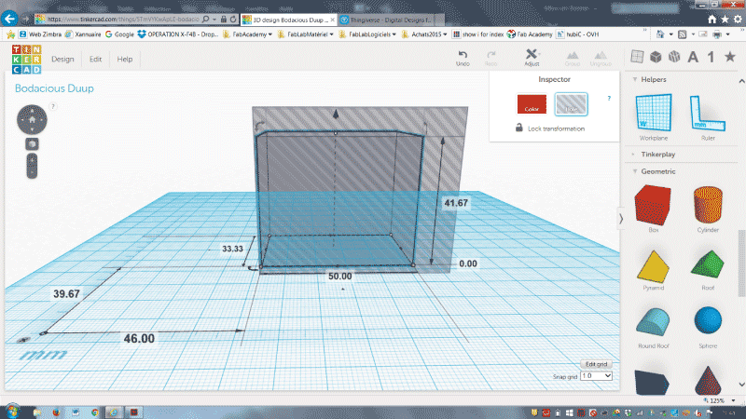
Task: Open the Web Zimbra bookmark
Action: pyautogui.click(x=40, y=34)
